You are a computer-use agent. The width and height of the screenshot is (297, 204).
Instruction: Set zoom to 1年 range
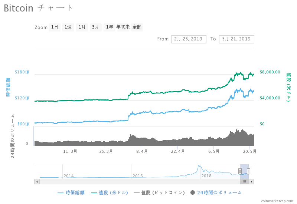tap(110, 27)
